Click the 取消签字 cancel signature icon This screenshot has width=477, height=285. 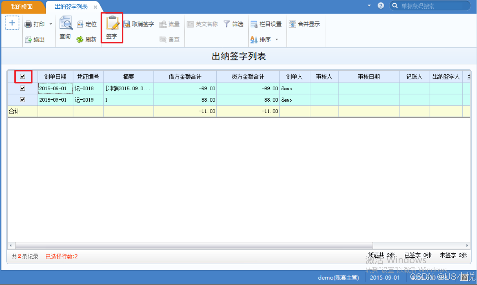[127, 24]
